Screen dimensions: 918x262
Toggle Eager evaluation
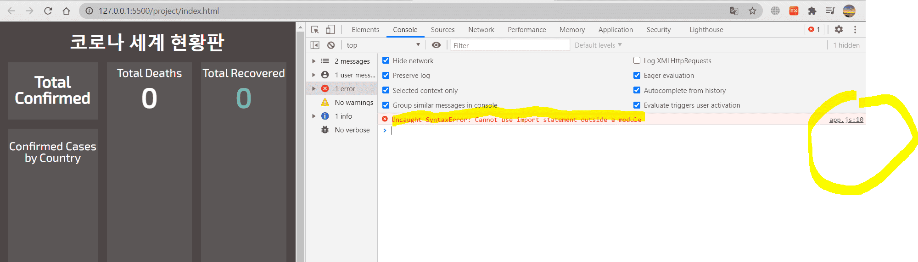pos(637,75)
